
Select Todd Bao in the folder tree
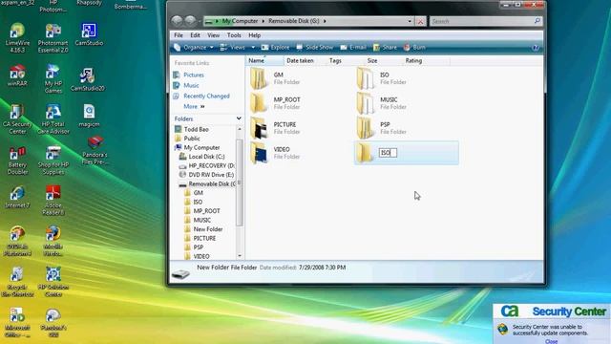point(192,129)
